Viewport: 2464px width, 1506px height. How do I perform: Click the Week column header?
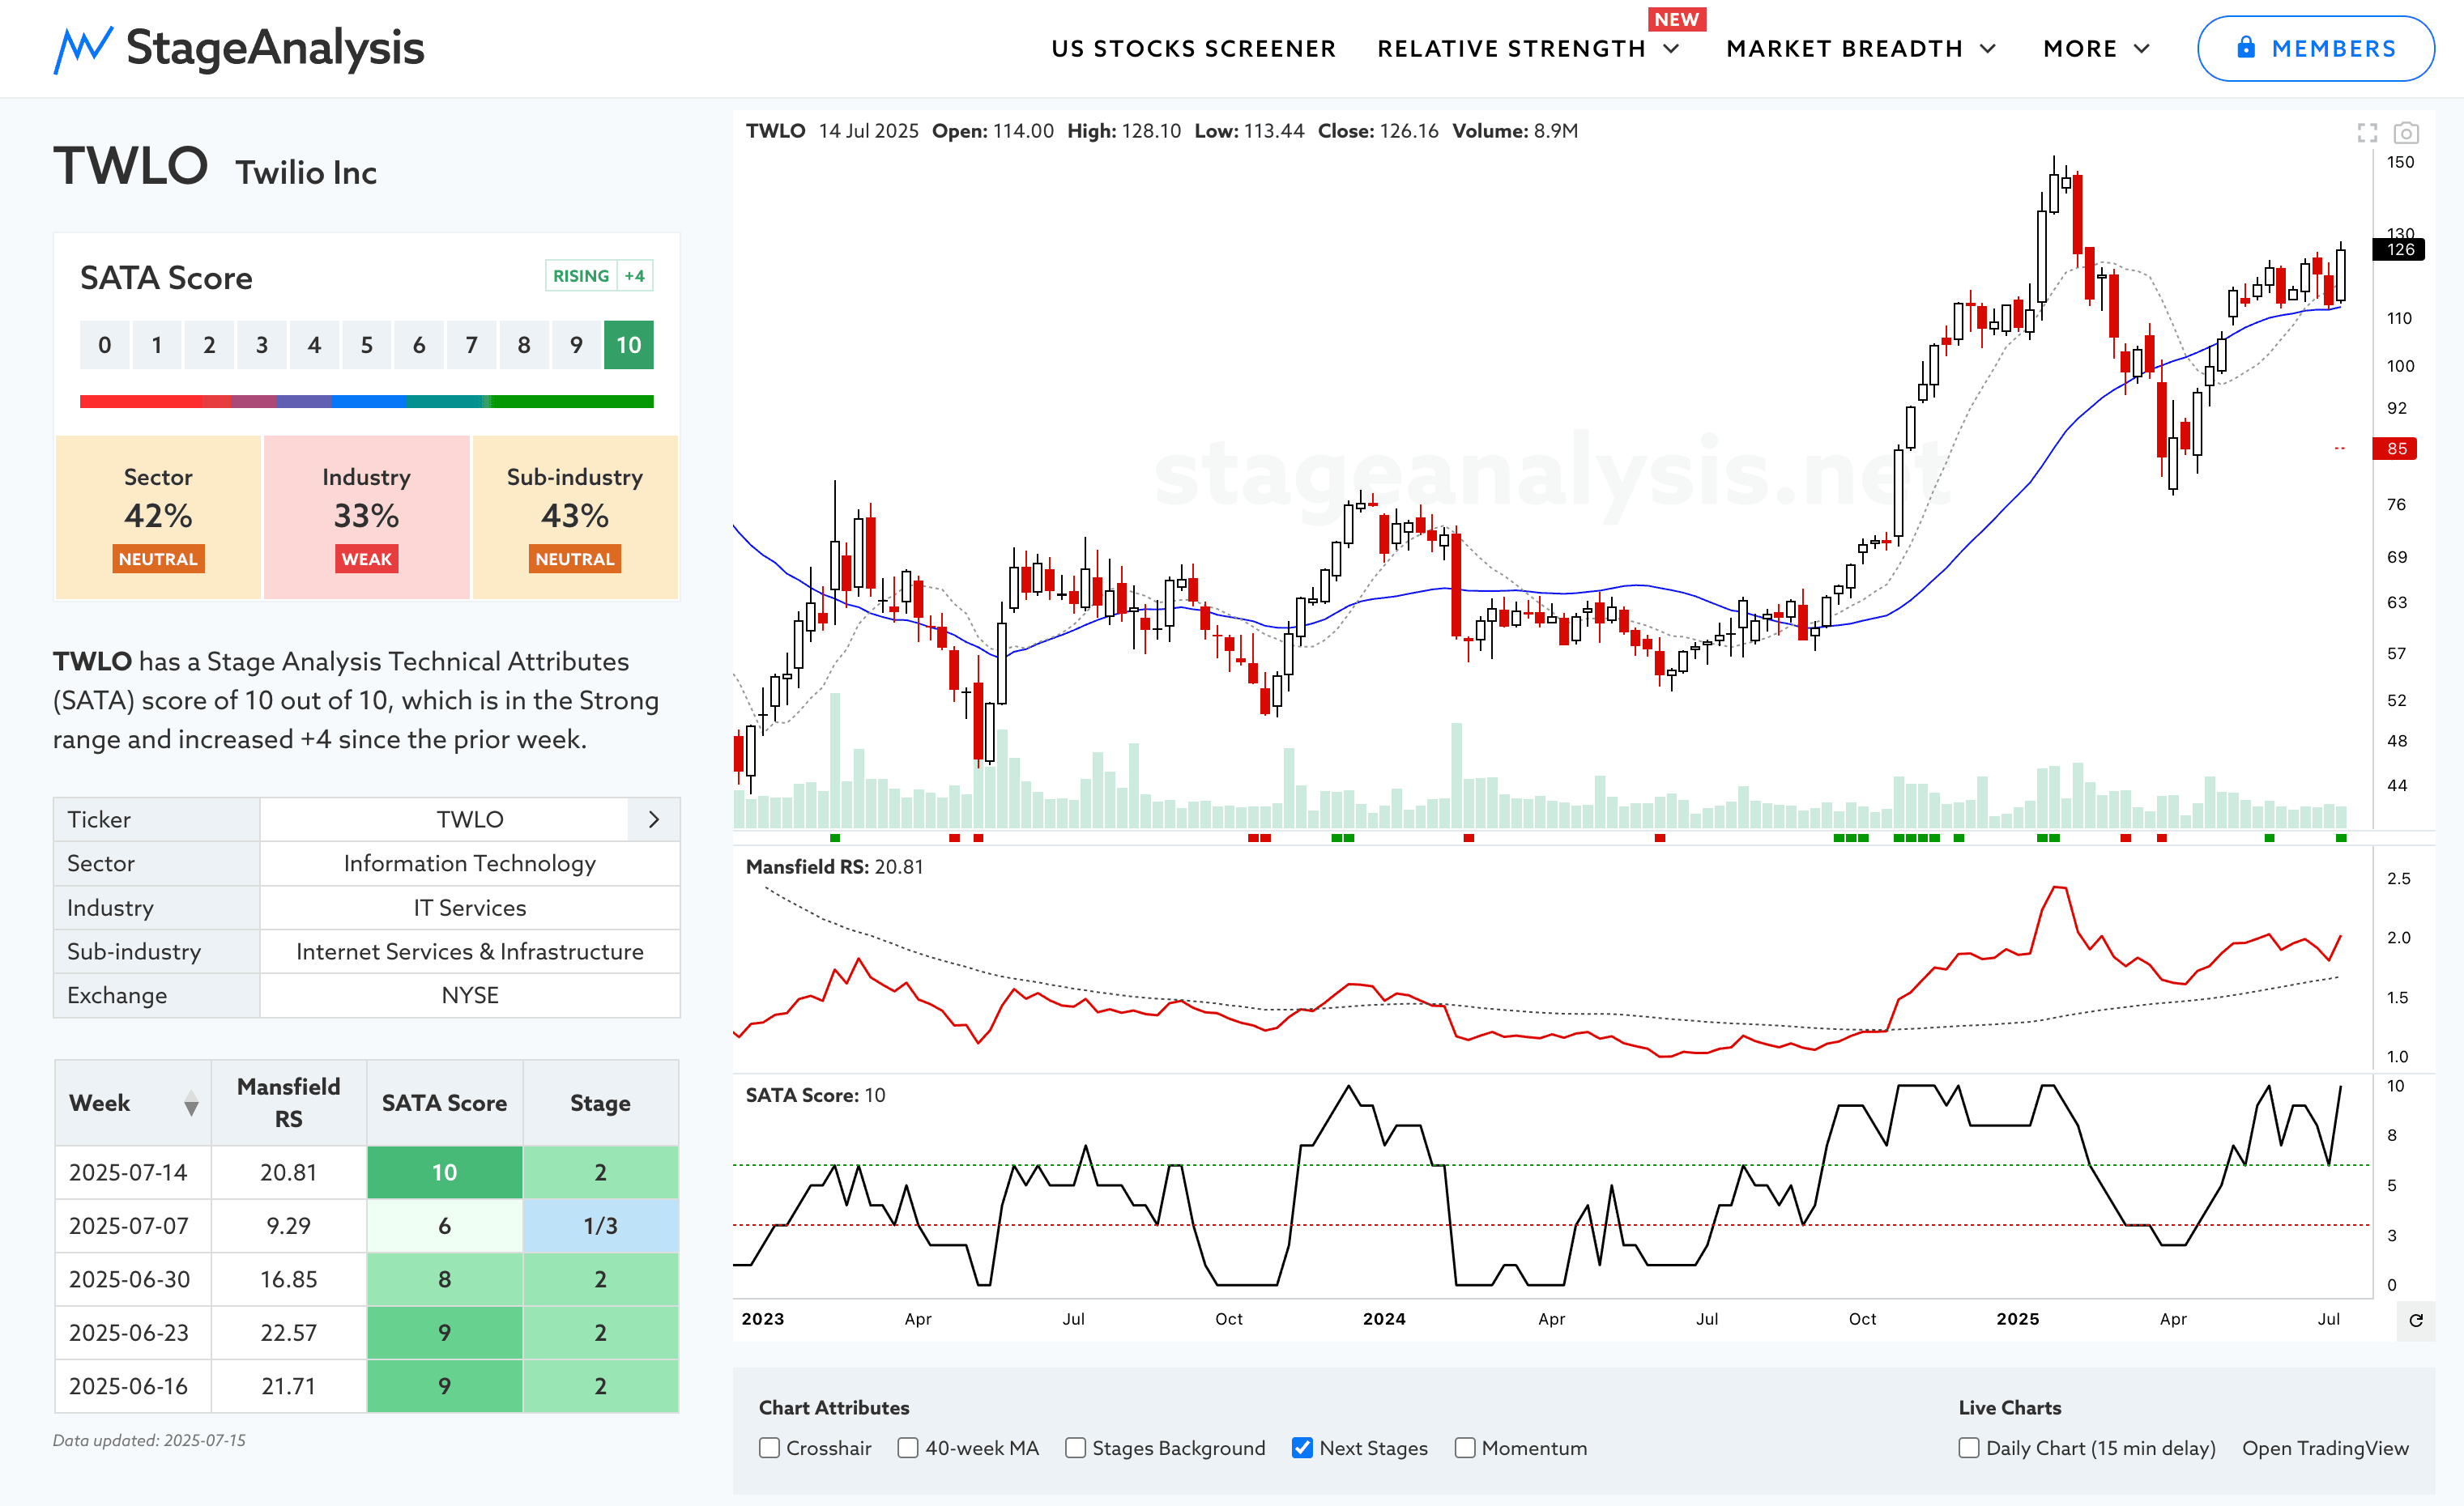pos(133,1102)
